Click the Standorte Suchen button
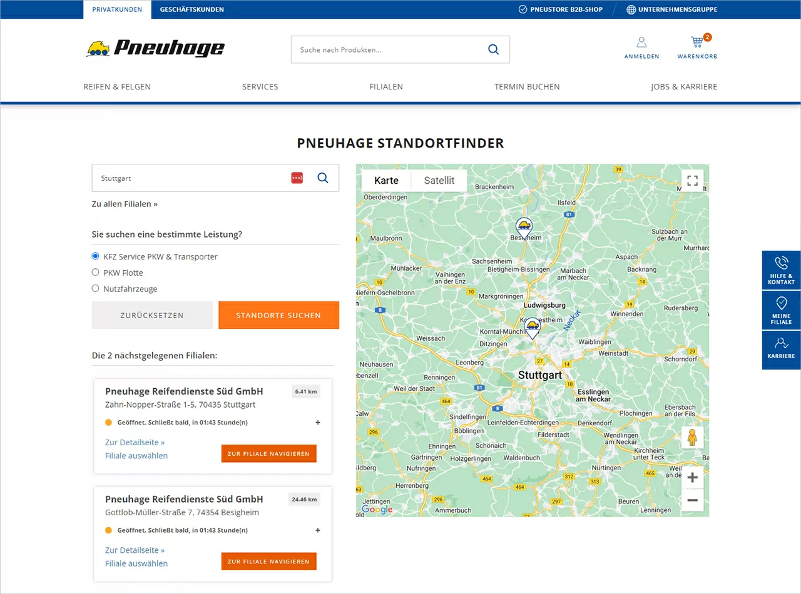Viewport: 801px width, 594px height. point(278,315)
